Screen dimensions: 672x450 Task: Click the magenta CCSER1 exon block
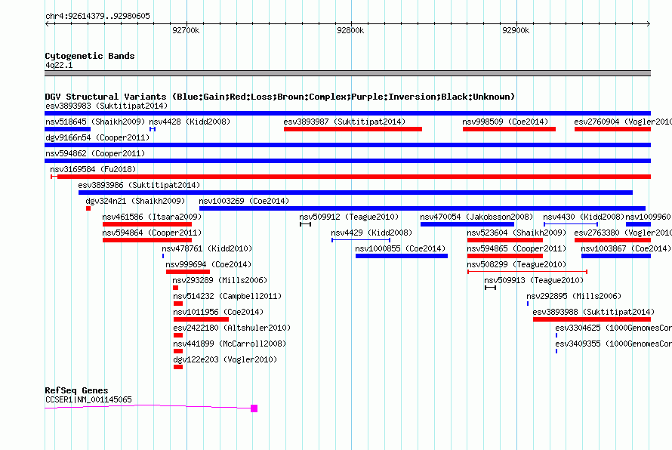coord(254,408)
